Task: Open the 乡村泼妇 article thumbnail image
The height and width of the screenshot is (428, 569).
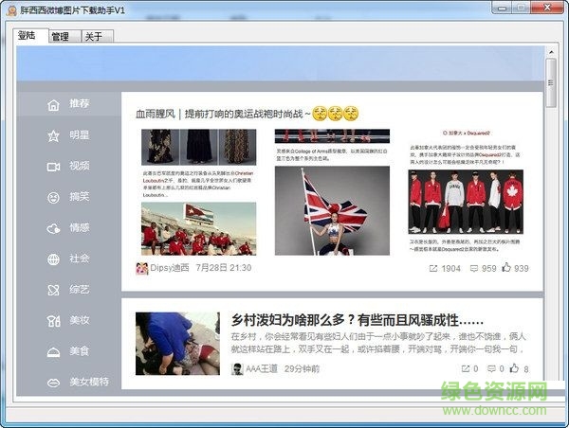Action: coord(178,344)
